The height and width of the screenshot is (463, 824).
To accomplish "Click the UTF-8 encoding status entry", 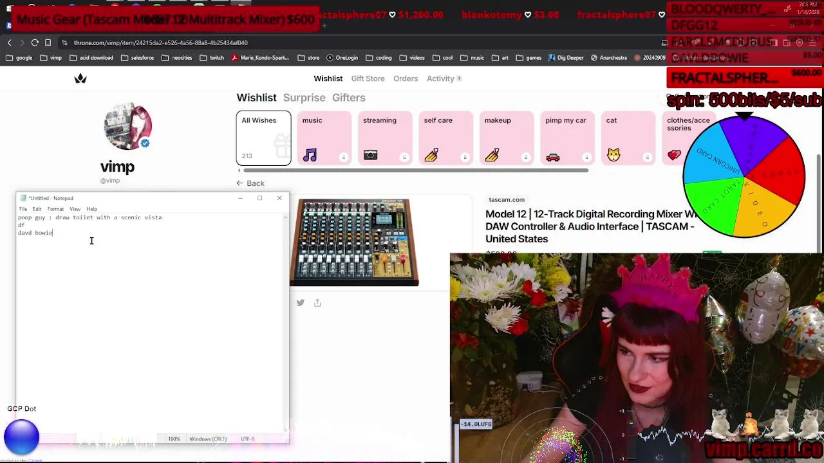I will pyautogui.click(x=248, y=439).
